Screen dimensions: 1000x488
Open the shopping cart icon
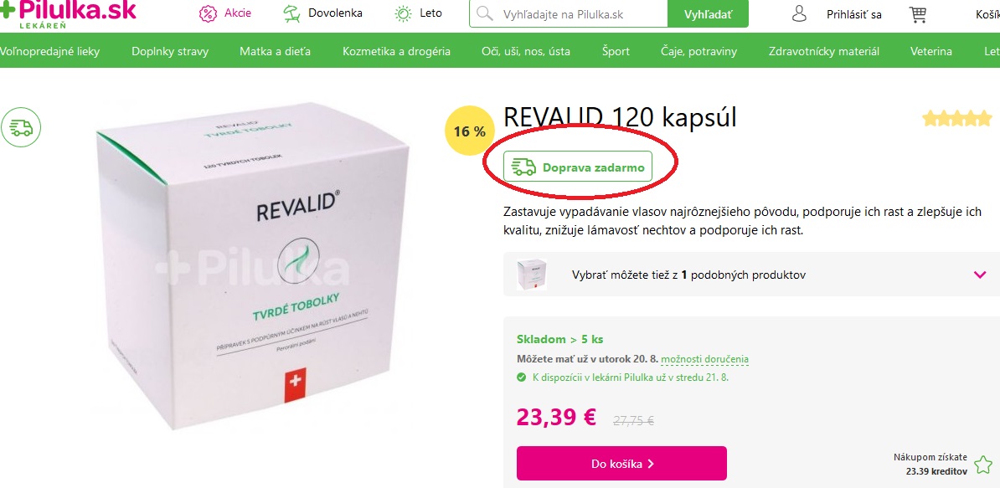tap(918, 14)
